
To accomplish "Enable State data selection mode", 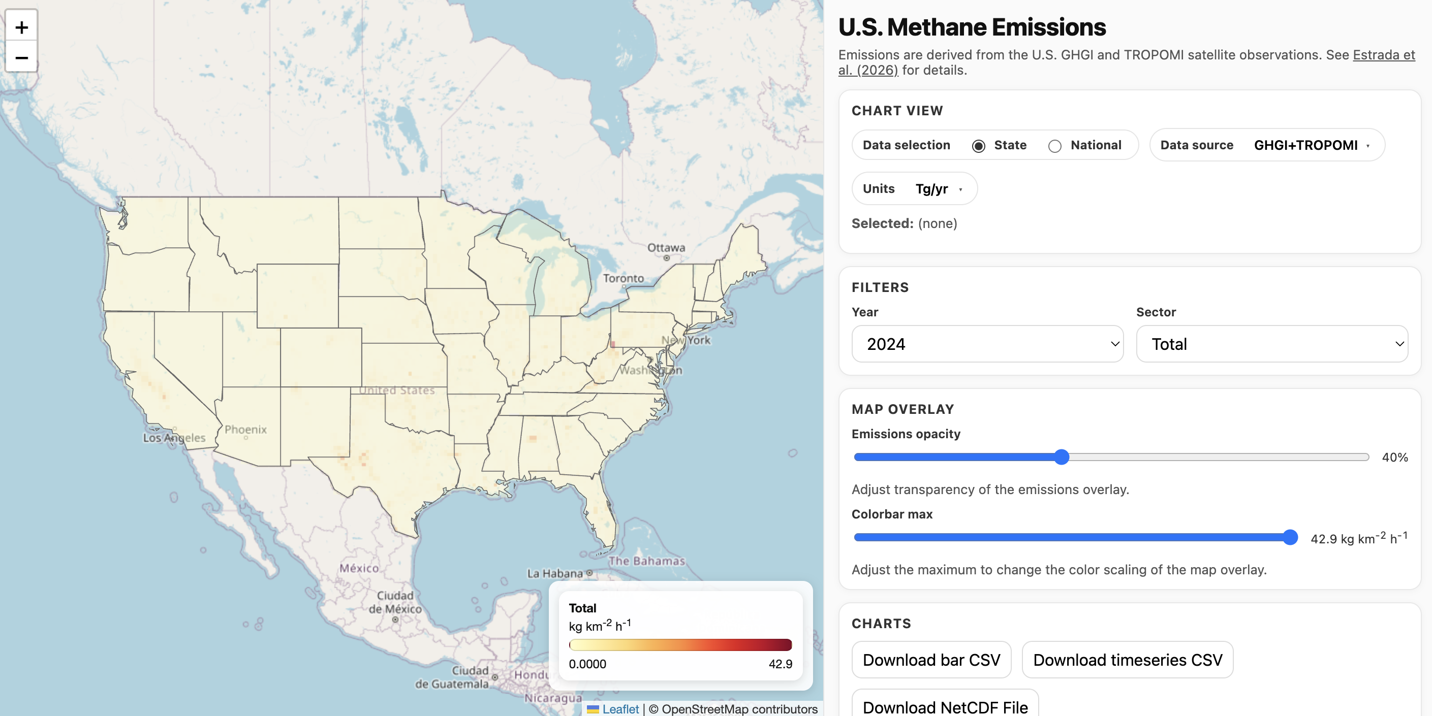I will click(978, 146).
